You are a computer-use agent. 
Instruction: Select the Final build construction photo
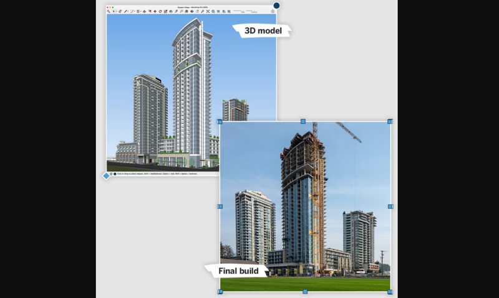pos(305,207)
